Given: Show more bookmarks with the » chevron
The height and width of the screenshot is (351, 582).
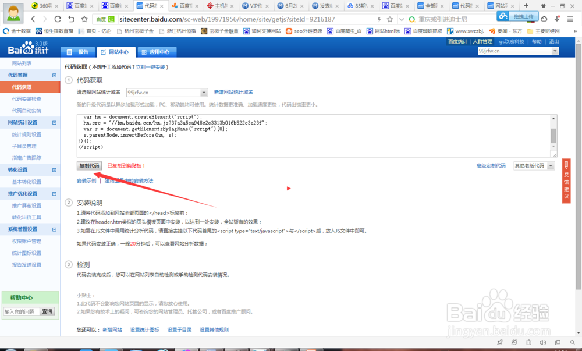Looking at the screenshot, I should (x=576, y=31).
